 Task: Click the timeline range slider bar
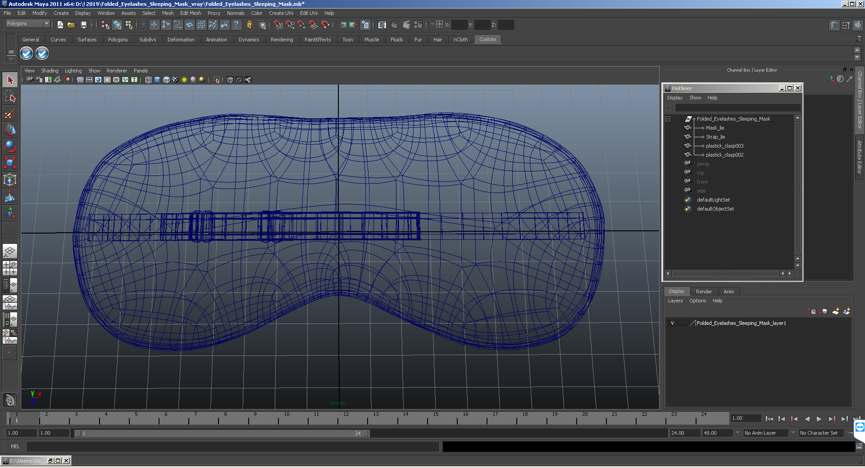pyautogui.click(x=222, y=433)
